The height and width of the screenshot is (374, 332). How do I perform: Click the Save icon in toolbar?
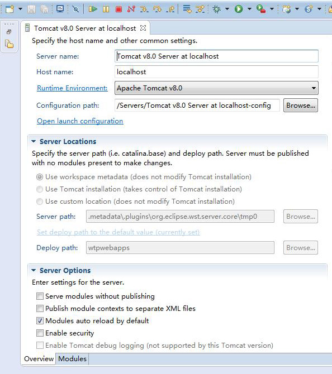pyautogui.click(x=31, y=9)
